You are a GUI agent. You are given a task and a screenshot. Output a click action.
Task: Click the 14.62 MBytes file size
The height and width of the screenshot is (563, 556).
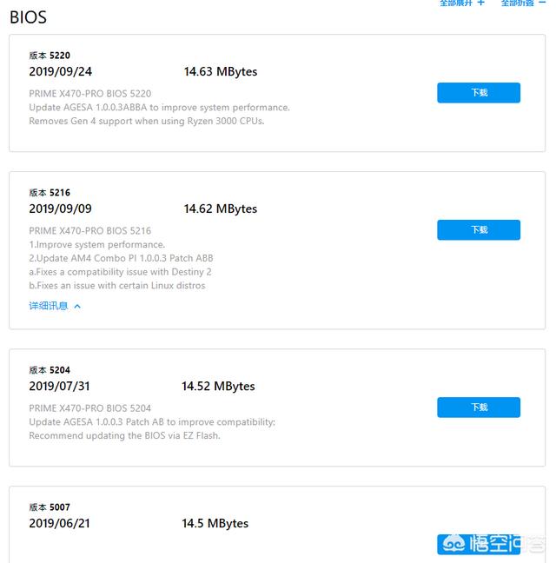click(221, 209)
